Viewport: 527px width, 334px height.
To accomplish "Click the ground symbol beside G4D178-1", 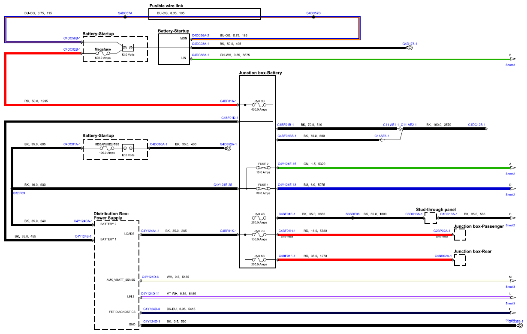I will point(410,48).
